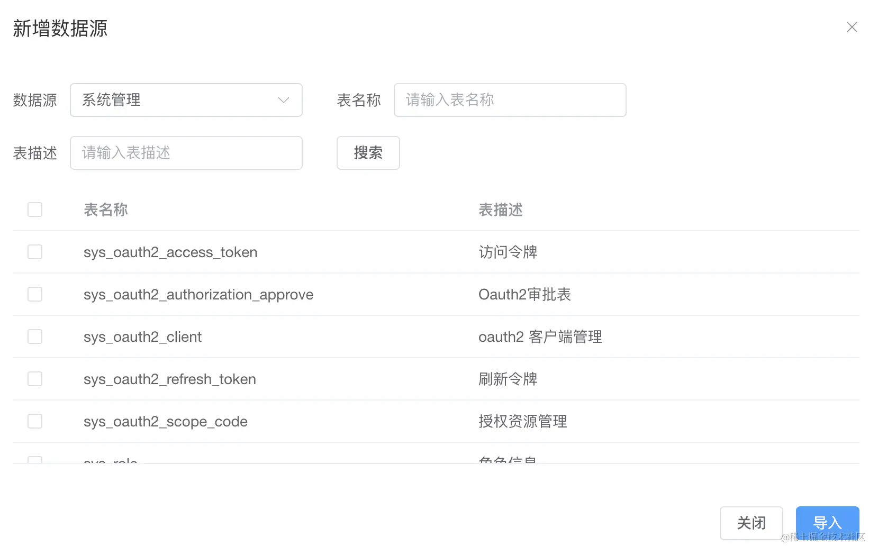Screen dimensions: 869x546
Task: Click the chevron arrow in the 数据源 select
Action: click(x=284, y=100)
